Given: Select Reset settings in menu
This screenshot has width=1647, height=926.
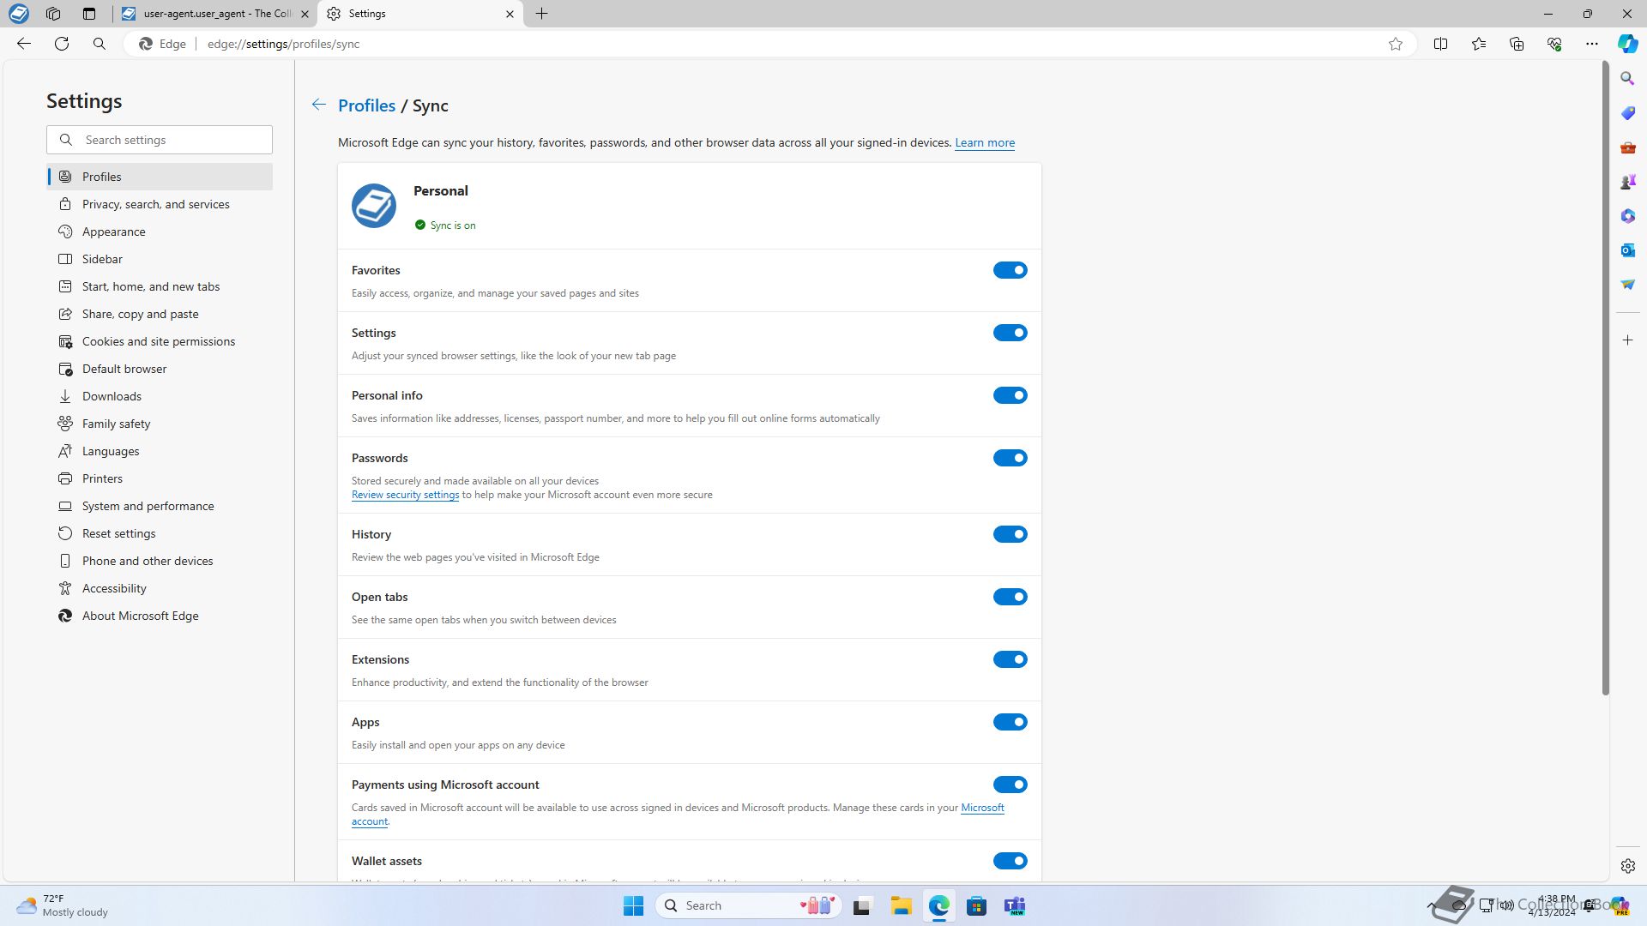Looking at the screenshot, I should pyautogui.click(x=160, y=533).
